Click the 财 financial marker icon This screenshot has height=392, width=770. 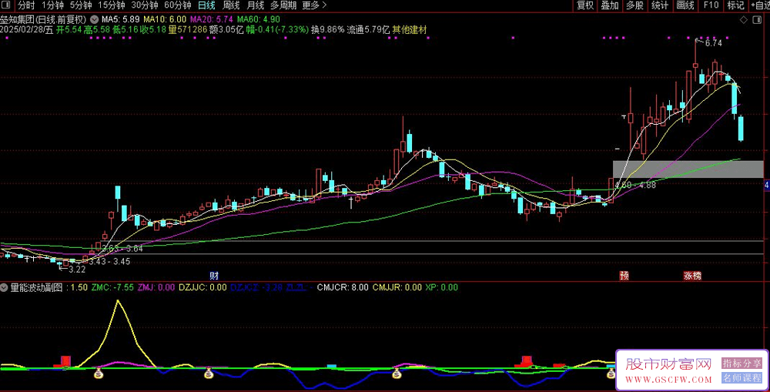pyautogui.click(x=213, y=275)
